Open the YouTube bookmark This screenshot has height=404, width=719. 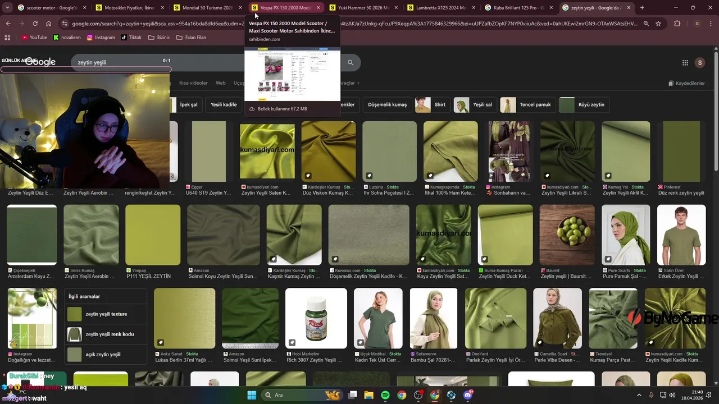34,38
